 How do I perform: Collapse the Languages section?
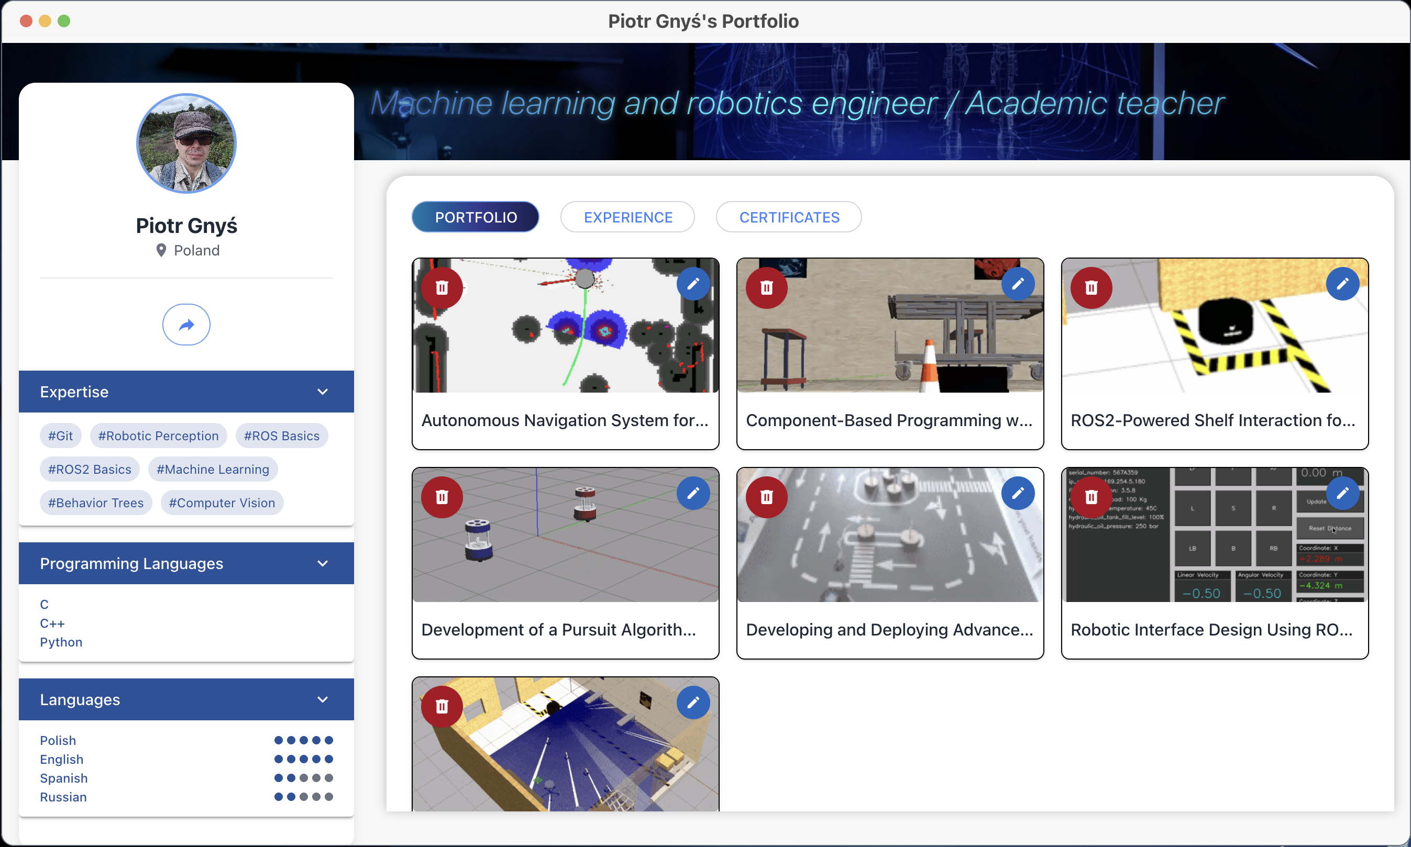(323, 700)
